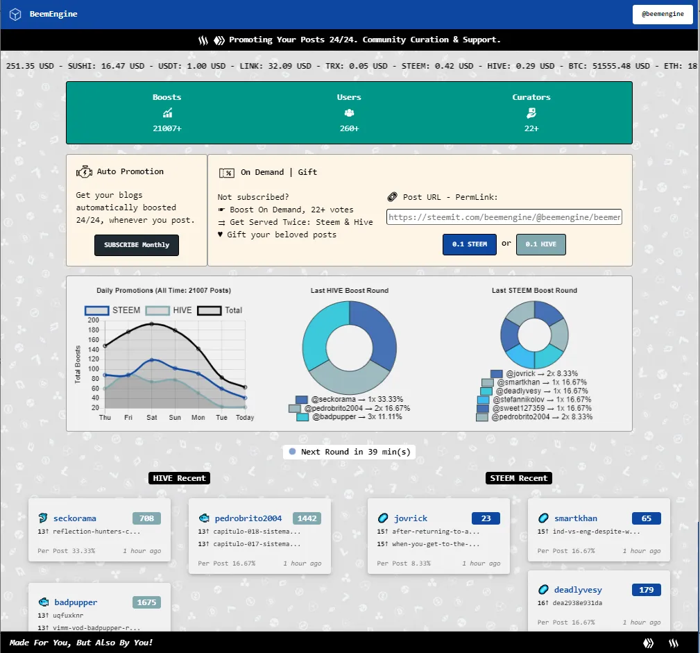Open when-you-get-to-the-... post link
Viewport: 700px width, 653px height.
(436, 544)
